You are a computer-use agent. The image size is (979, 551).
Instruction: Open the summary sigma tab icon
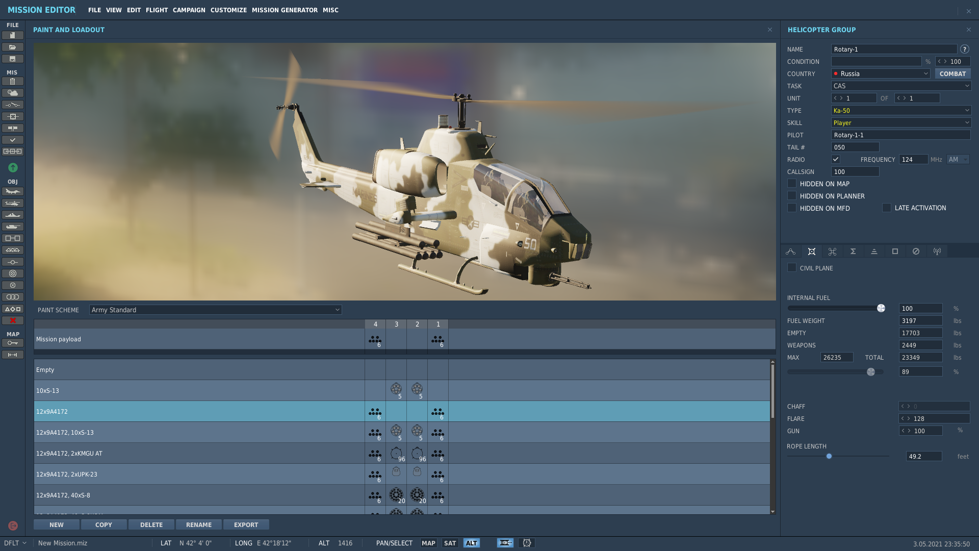[x=853, y=252]
